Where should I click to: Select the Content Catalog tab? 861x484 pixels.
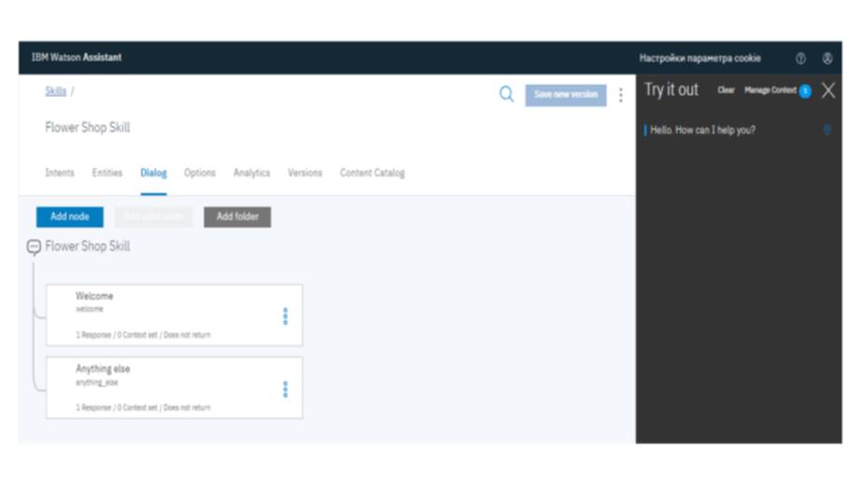[372, 173]
